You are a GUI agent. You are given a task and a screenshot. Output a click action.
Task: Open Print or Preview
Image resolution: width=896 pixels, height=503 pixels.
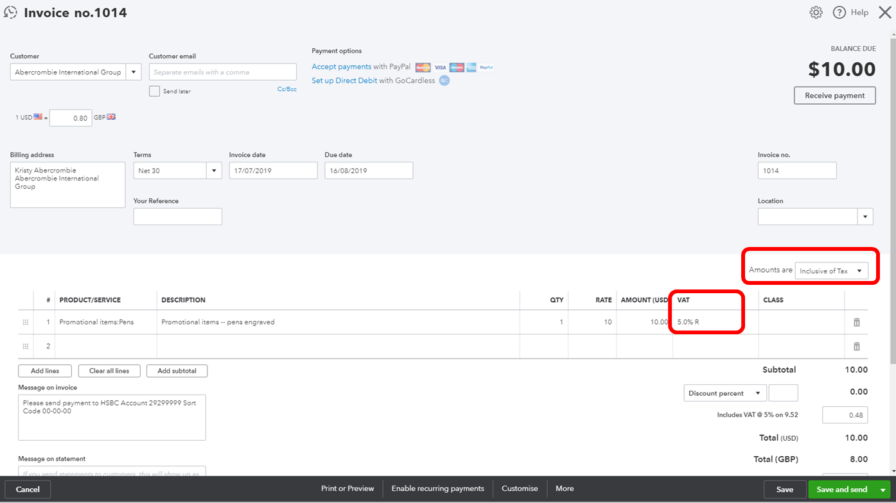click(347, 489)
